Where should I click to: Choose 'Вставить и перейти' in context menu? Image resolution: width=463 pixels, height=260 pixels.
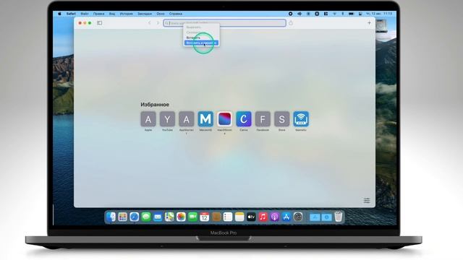tap(201, 43)
